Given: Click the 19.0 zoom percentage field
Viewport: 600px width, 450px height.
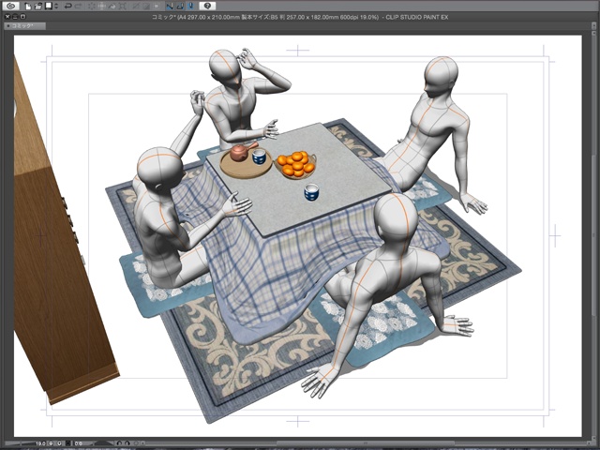Looking at the screenshot, I should coord(40,443).
